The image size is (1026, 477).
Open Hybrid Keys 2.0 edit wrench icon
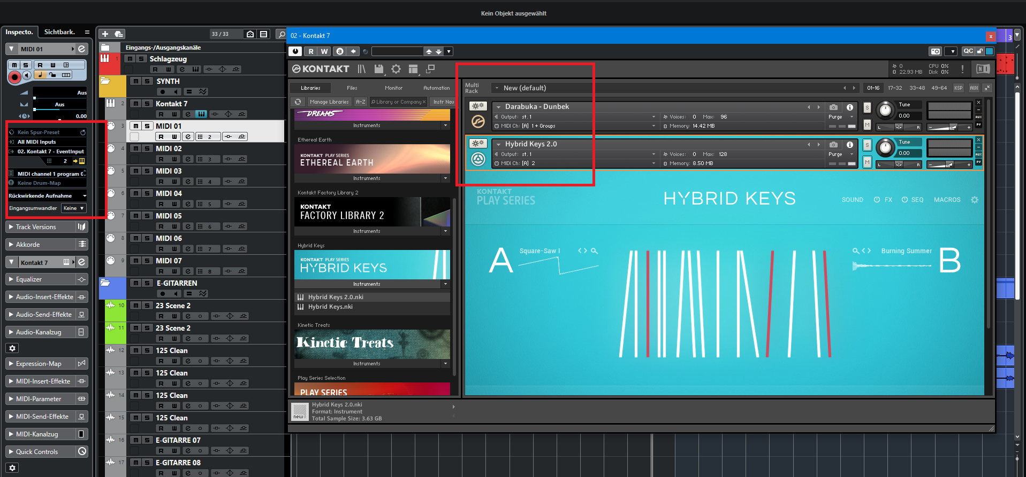pyautogui.click(x=478, y=144)
